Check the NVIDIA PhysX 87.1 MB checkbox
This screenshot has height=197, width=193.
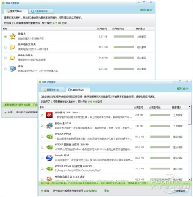tap(42, 137)
